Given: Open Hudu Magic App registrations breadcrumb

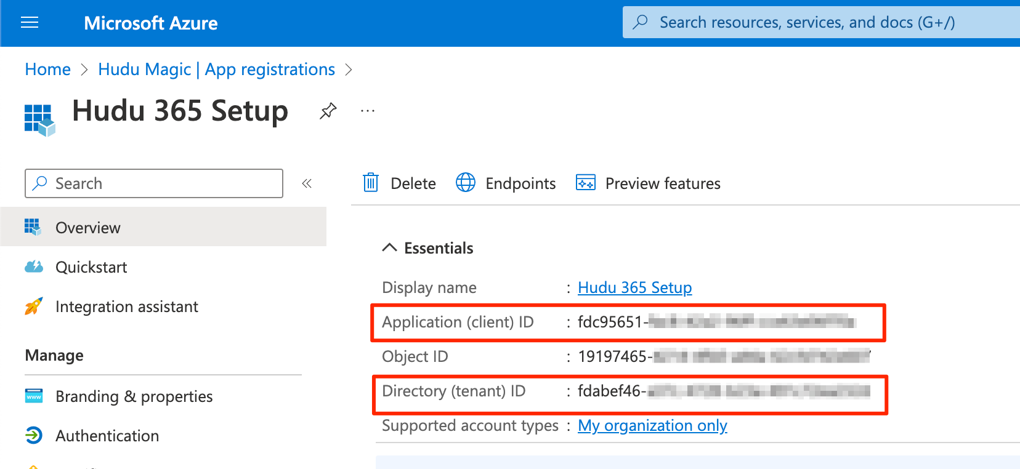Looking at the screenshot, I should pyautogui.click(x=216, y=70).
